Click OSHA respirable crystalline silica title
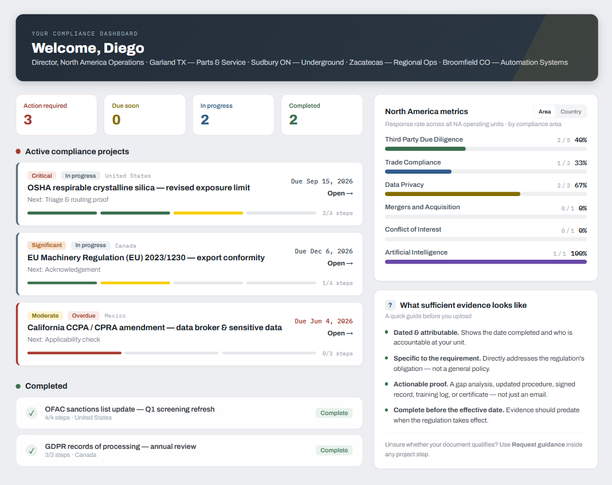 coord(139,188)
